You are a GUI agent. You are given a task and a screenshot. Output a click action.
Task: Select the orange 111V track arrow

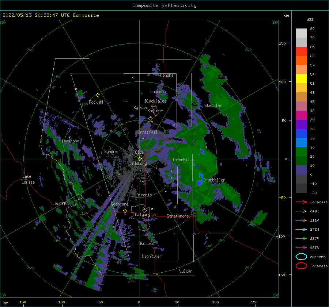coord(301,220)
